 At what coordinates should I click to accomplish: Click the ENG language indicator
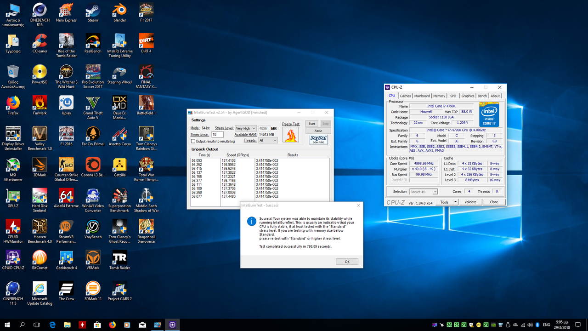pyautogui.click(x=547, y=325)
